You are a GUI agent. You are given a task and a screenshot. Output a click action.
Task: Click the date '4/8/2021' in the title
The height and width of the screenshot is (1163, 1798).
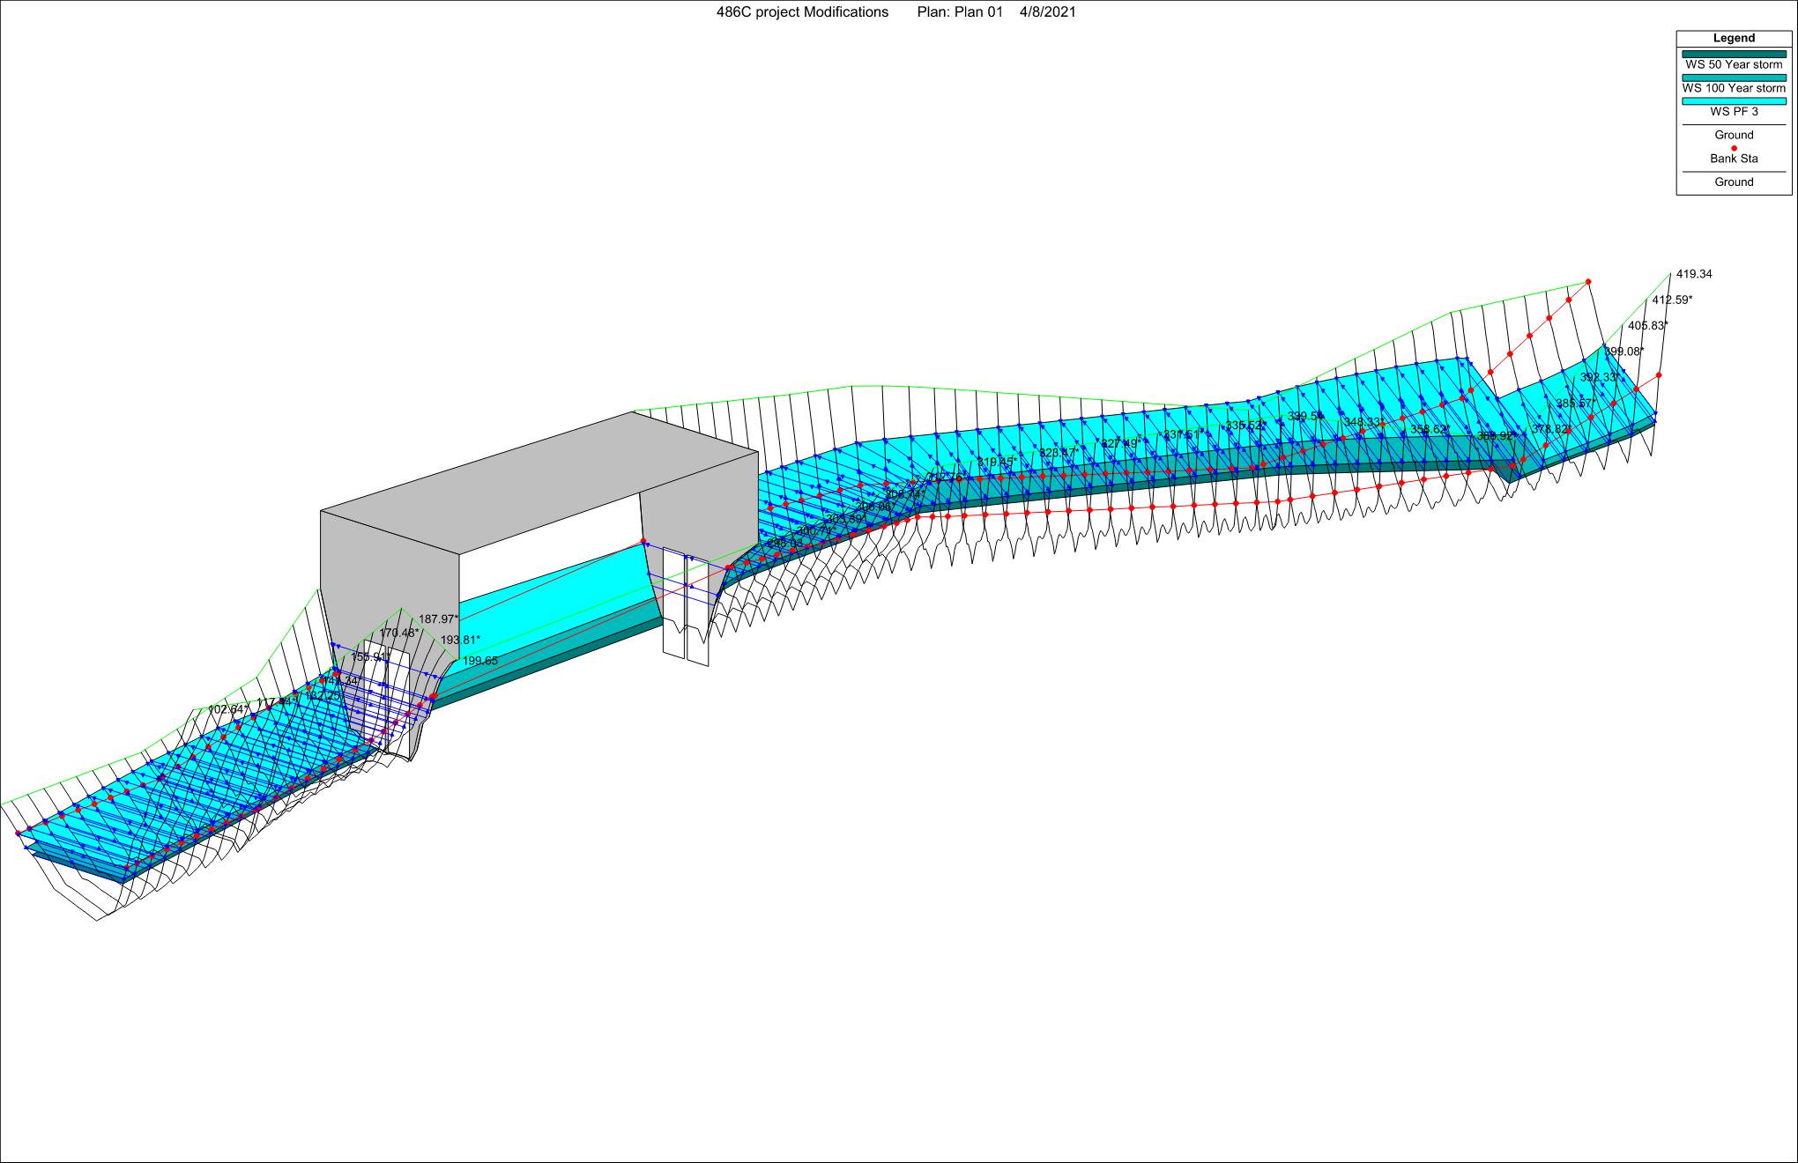(x=1047, y=12)
